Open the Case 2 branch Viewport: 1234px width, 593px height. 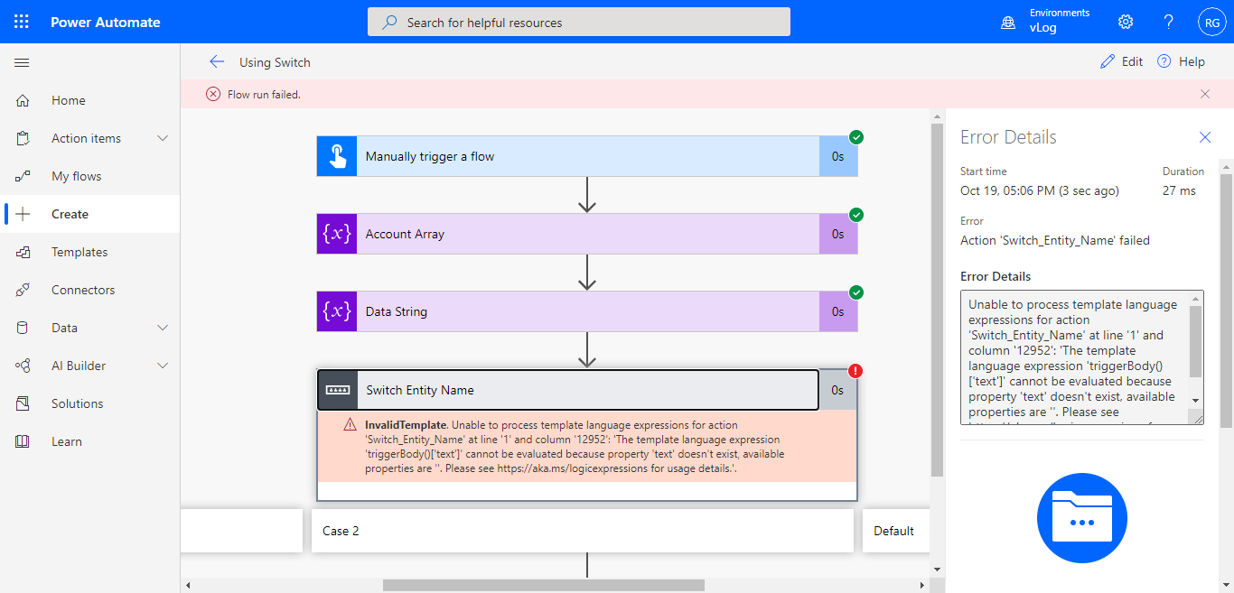tap(583, 531)
